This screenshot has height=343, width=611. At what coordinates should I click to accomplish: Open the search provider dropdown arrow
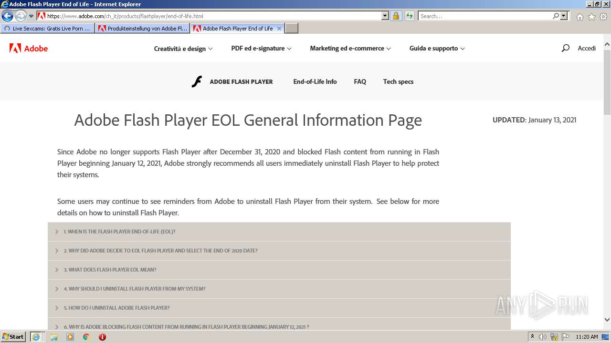tap(564, 16)
